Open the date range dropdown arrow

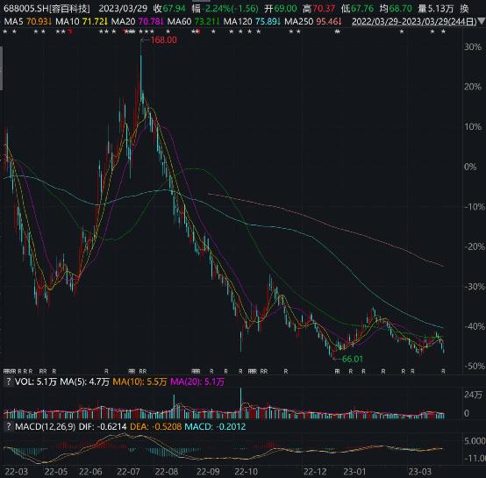tap(482, 21)
